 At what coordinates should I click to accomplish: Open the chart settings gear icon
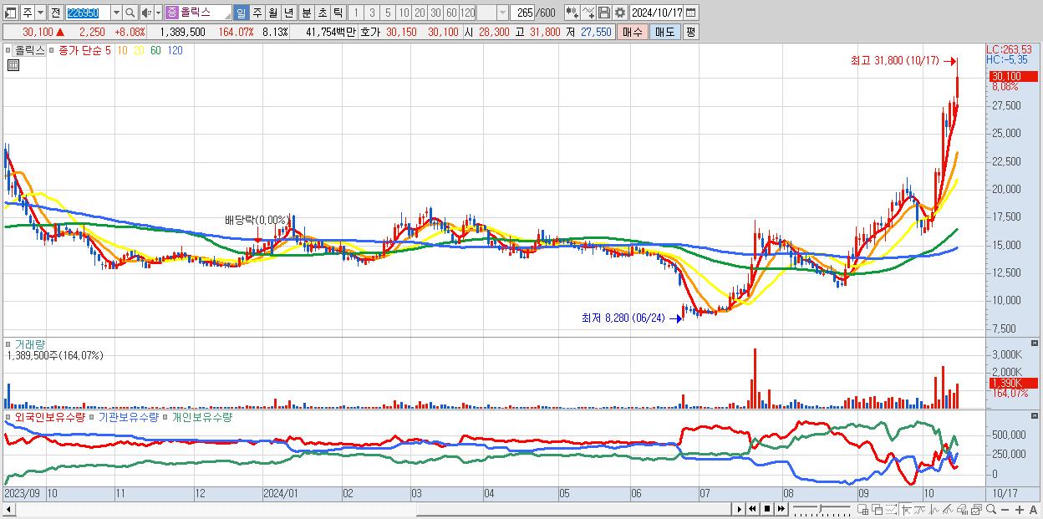(619, 13)
